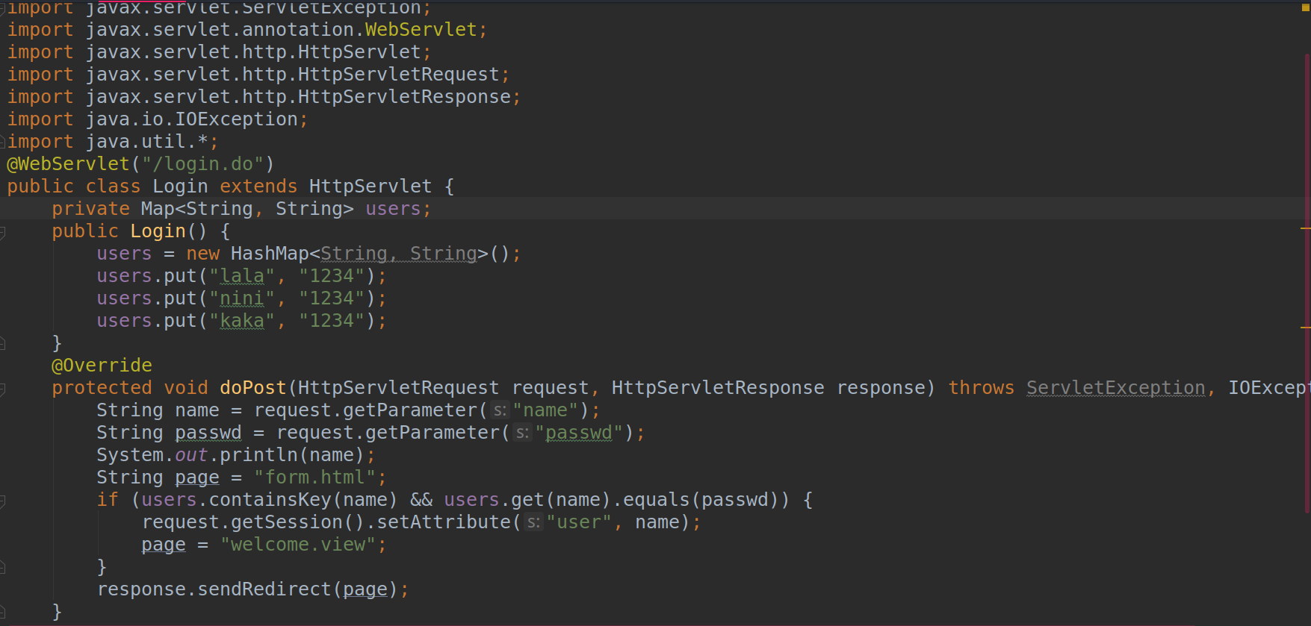Screen dimensions: 1311x626
Task: Click the "welcome.view" string
Action: point(298,545)
